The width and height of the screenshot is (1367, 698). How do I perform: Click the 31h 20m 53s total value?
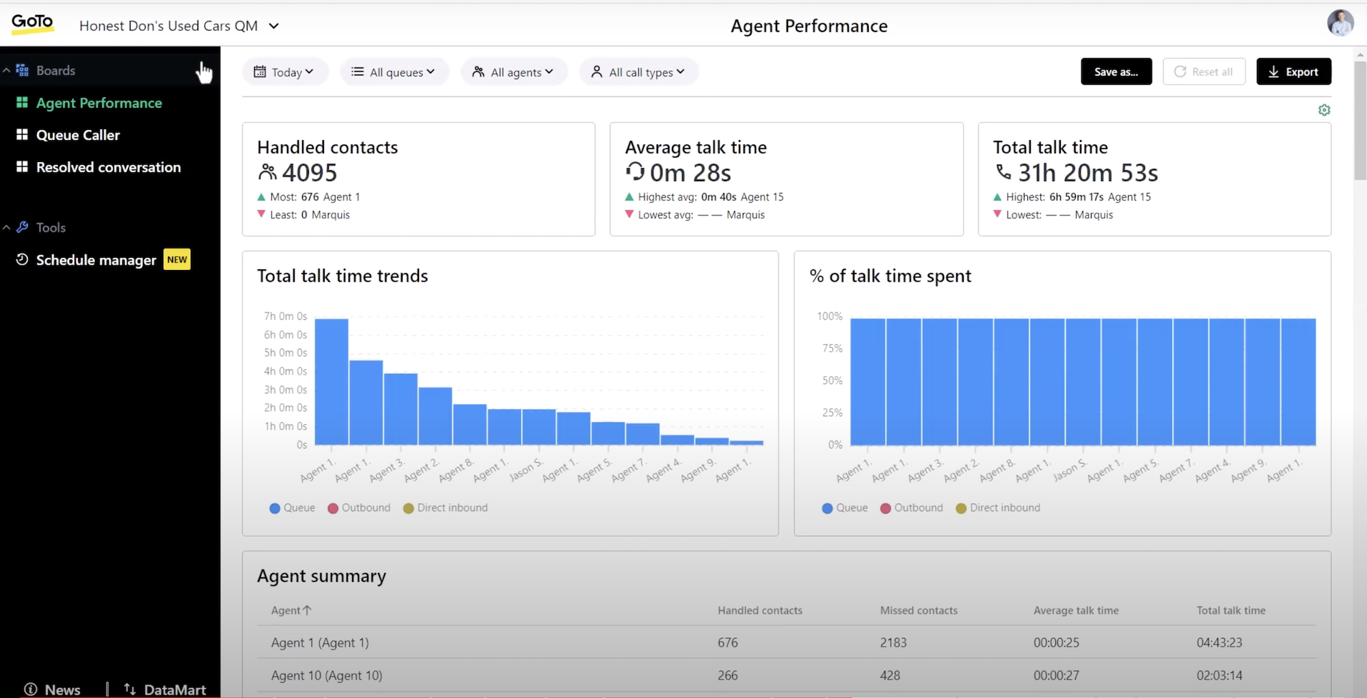coord(1088,173)
